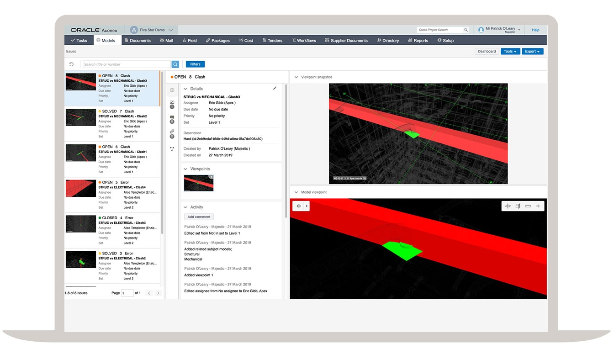This screenshot has width=614, height=349.
Task: Select the SOLVED 7 Clash issue
Action: (x=112, y=124)
